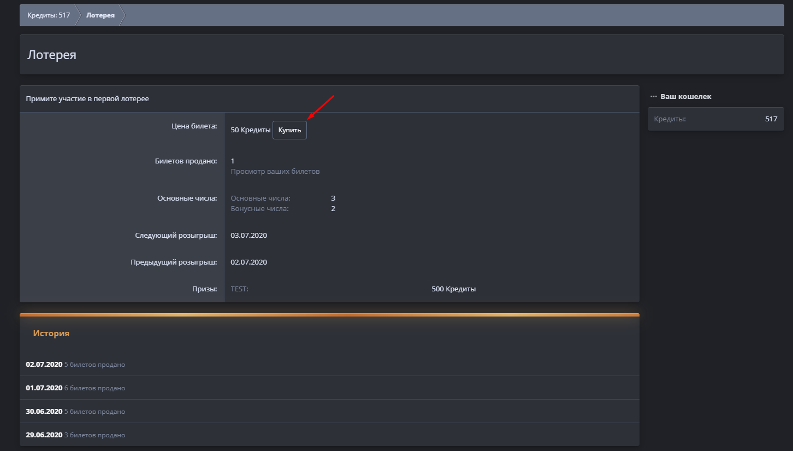Click the История section heading
Viewport: 793px width, 451px height.
51,333
